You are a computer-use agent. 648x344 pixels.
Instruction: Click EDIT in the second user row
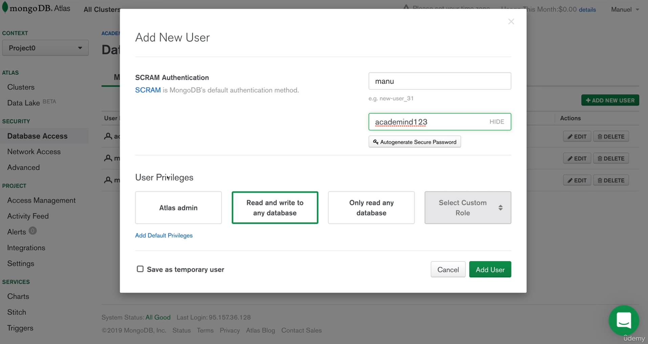click(x=577, y=158)
